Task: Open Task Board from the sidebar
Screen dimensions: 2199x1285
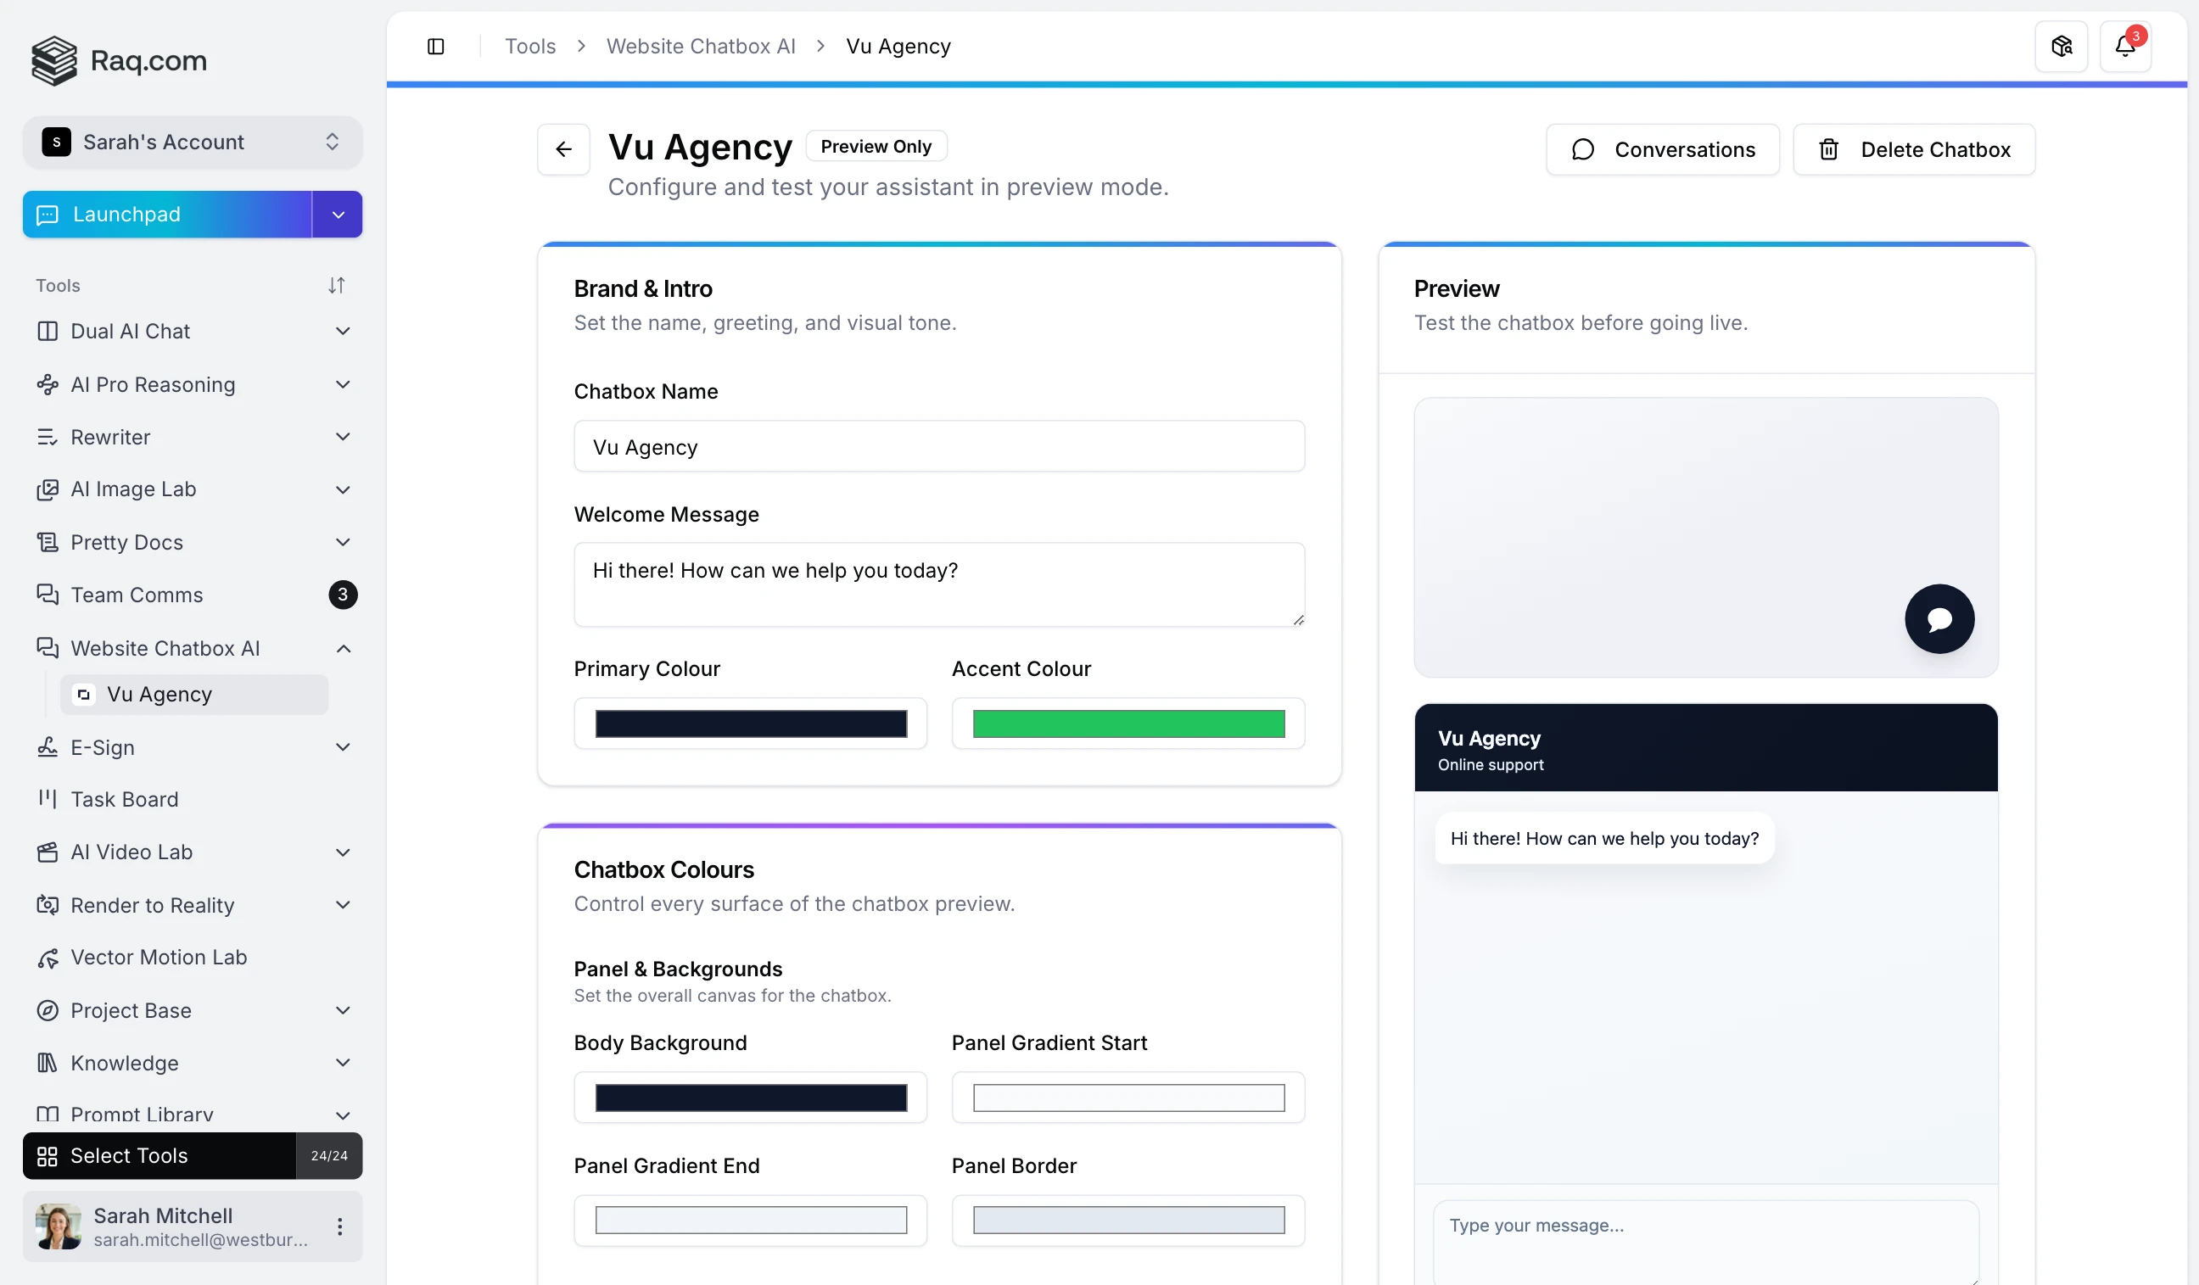Action: (x=125, y=799)
